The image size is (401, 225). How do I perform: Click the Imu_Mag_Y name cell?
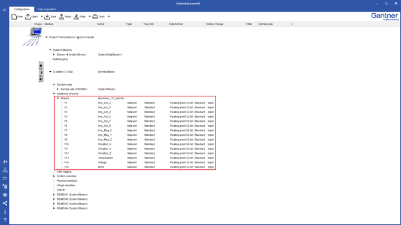pos(105,135)
